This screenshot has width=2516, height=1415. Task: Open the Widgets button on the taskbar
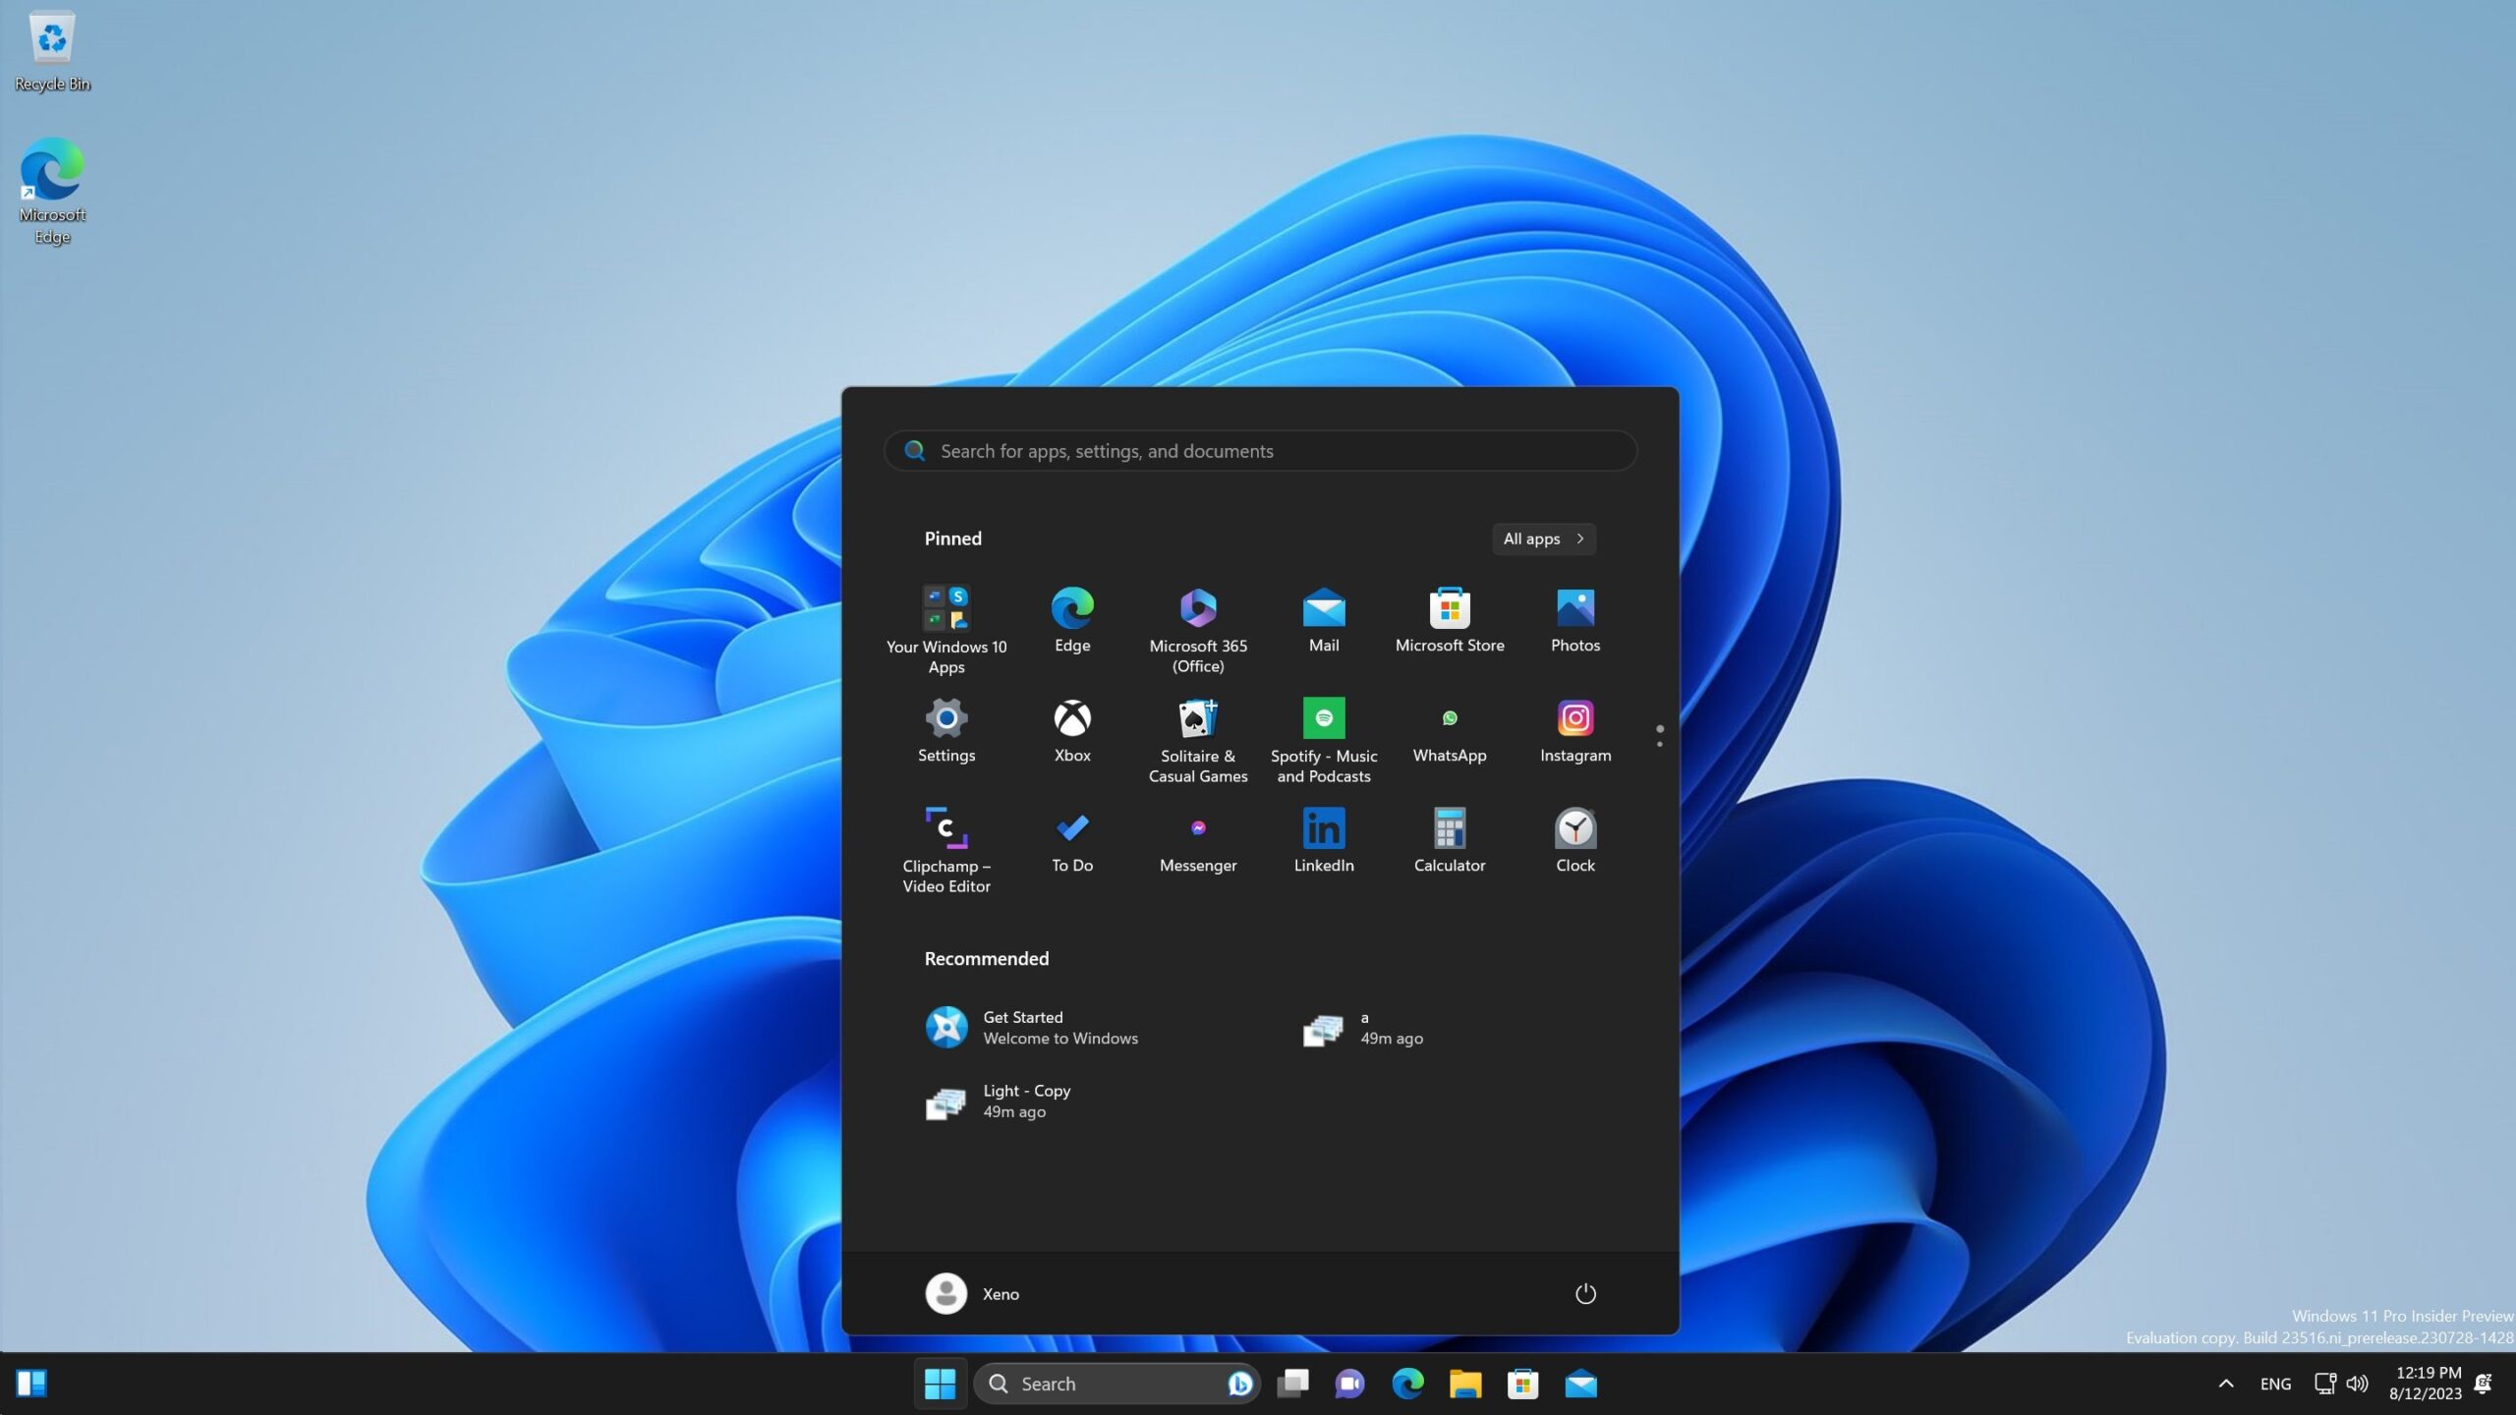click(31, 1384)
